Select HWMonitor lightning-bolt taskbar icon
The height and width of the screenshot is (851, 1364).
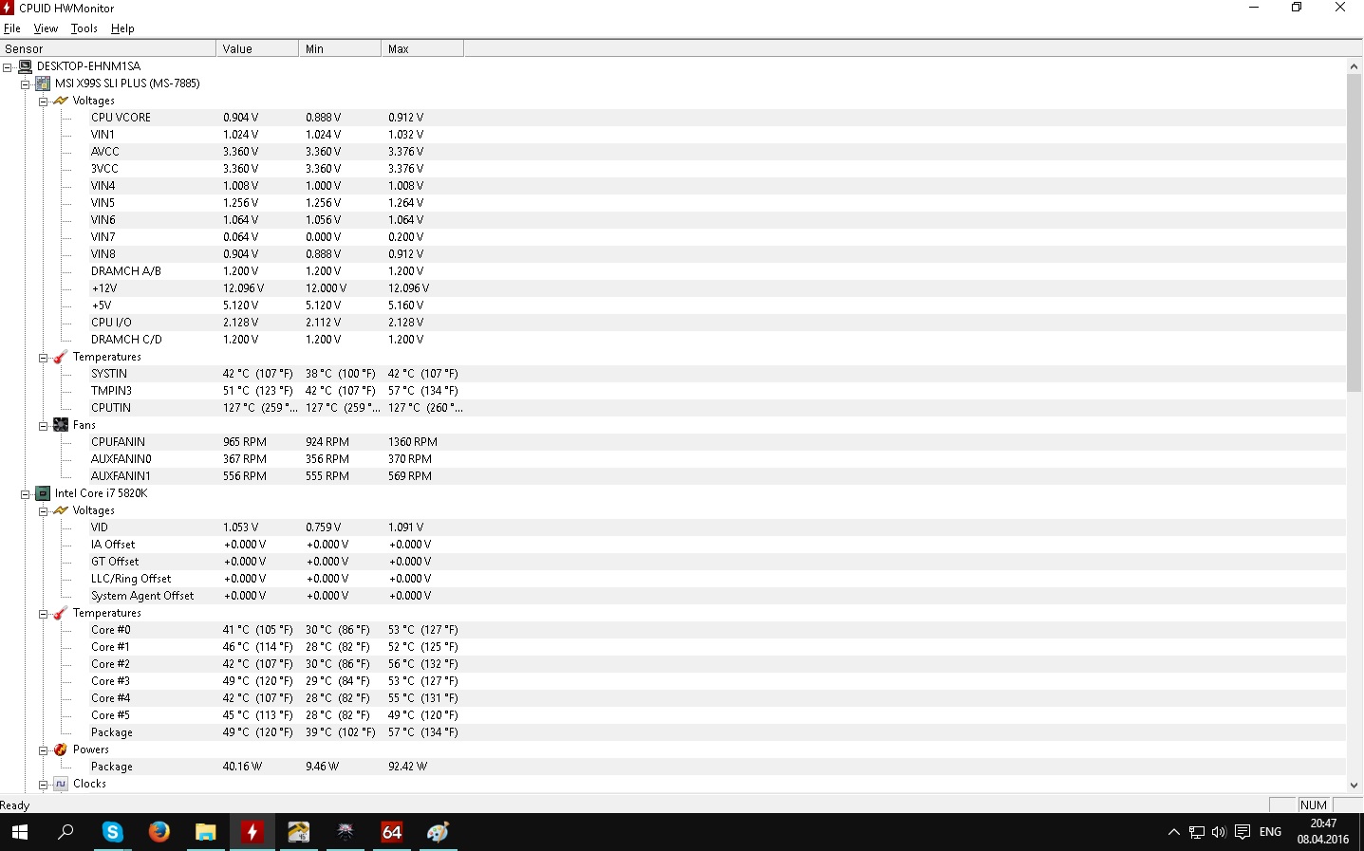(252, 832)
